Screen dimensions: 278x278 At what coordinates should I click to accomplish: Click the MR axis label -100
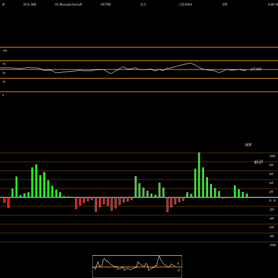click(x=272, y=245)
